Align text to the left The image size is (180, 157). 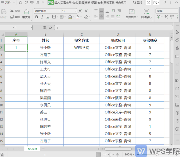[x=96, y=17]
